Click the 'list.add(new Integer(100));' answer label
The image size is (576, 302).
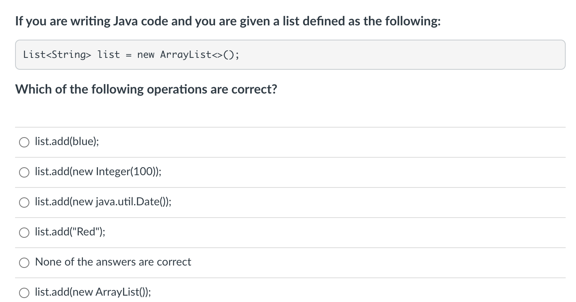point(98,172)
